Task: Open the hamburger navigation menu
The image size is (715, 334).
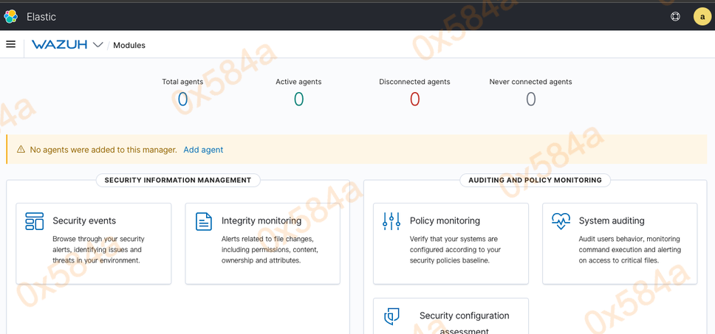Action: coord(11,44)
